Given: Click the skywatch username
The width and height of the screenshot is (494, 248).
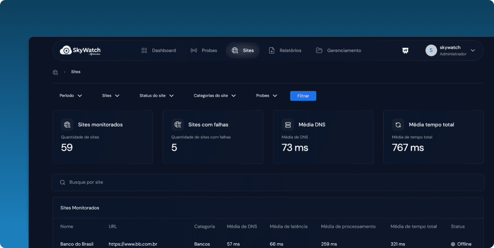Looking at the screenshot, I should tap(450, 47).
